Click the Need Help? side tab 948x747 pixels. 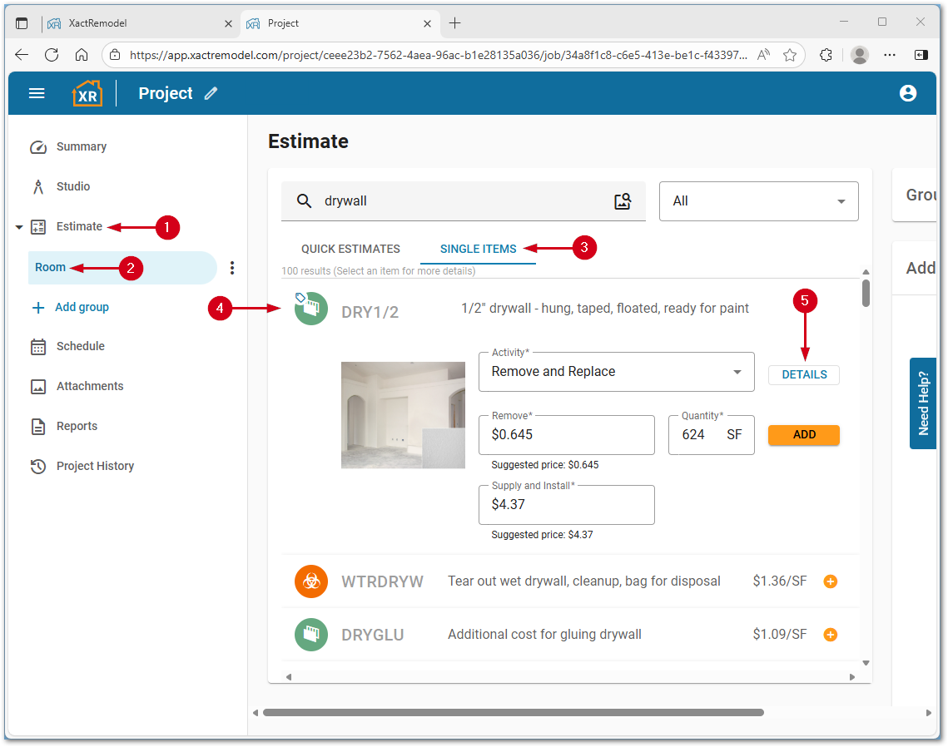click(922, 403)
